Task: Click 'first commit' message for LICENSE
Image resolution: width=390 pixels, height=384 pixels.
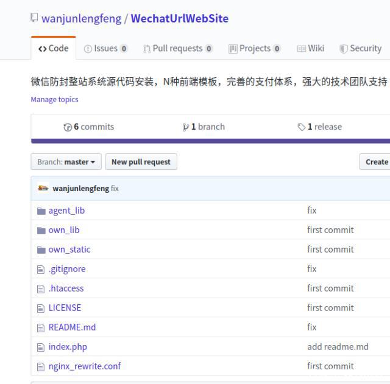Action: tap(330, 308)
